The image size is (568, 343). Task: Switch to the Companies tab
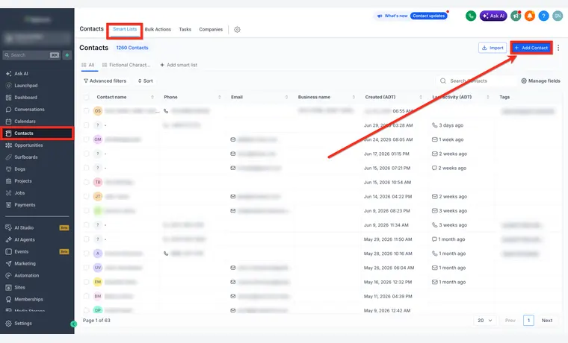pos(211,29)
